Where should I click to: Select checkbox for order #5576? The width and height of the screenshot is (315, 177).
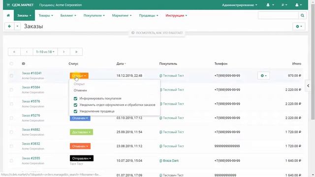click(x=11, y=104)
